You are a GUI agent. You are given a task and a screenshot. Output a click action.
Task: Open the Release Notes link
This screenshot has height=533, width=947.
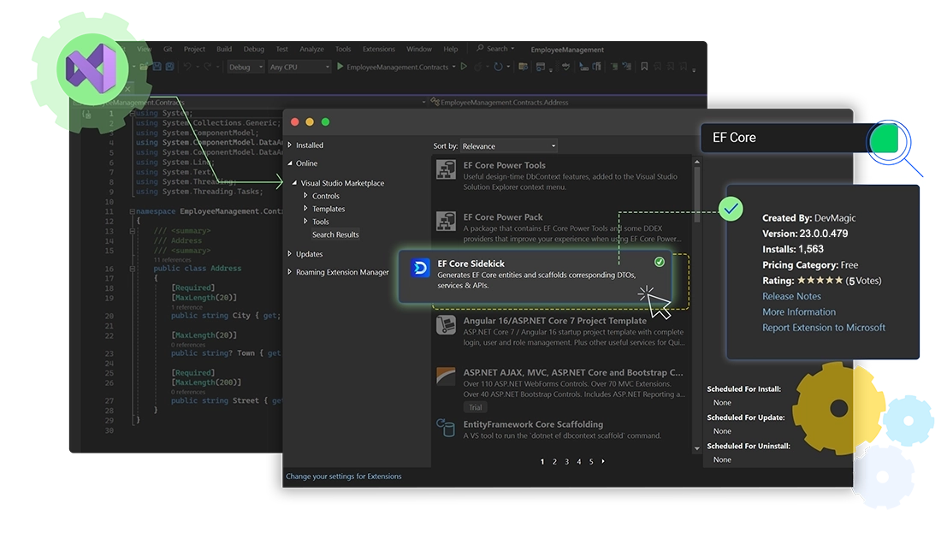click(x=791, y=296)
